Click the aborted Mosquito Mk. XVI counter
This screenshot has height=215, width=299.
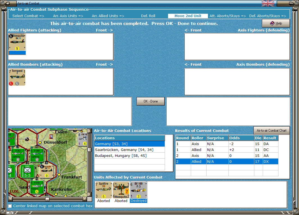[121, 190]
